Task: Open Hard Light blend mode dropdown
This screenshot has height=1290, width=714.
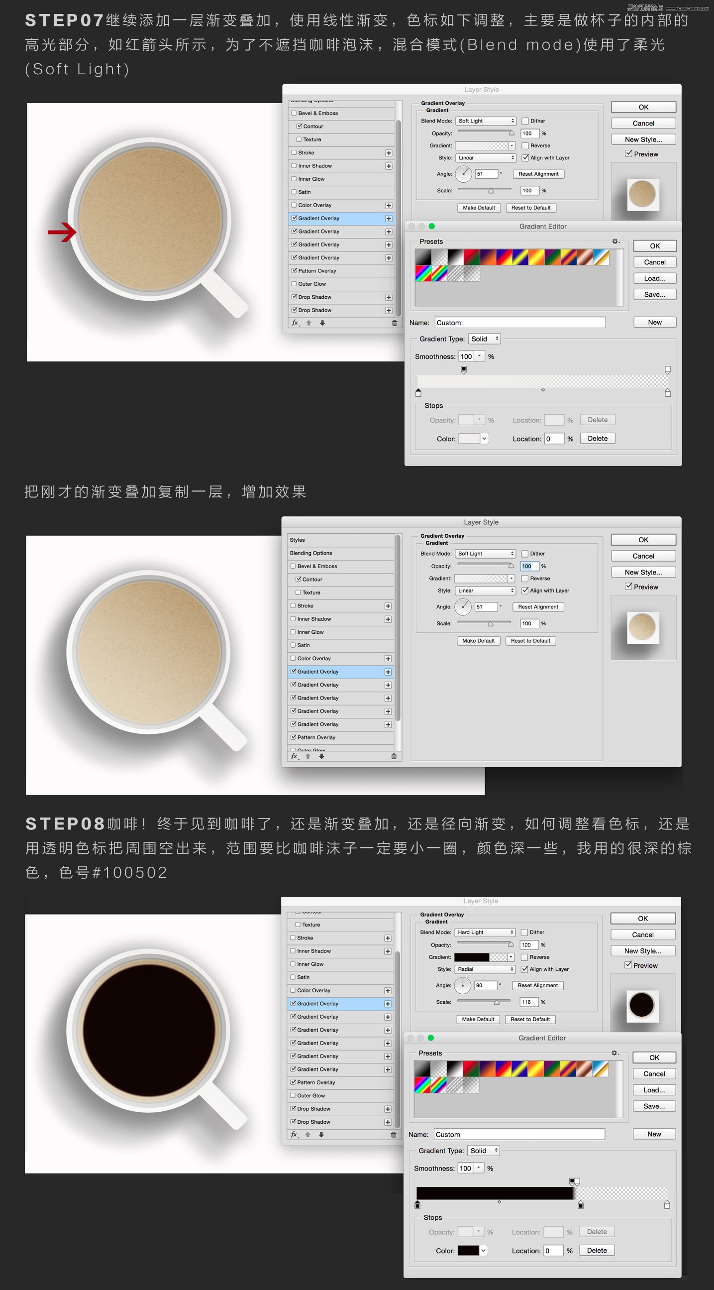Action: click(484, 932)
